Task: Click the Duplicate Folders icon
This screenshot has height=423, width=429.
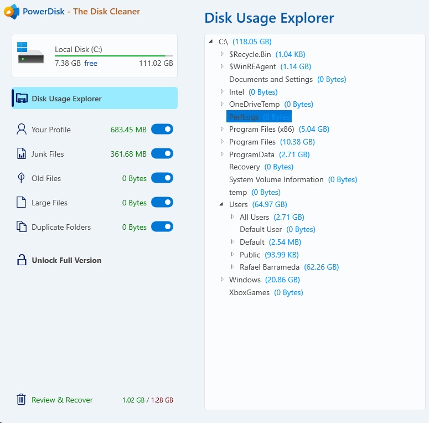Action: 22,226
